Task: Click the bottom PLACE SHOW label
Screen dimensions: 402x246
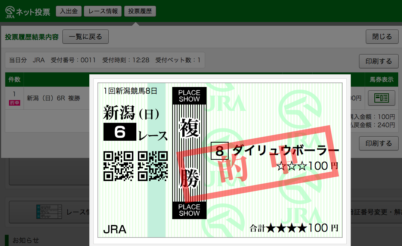Action: click(189, 210)
